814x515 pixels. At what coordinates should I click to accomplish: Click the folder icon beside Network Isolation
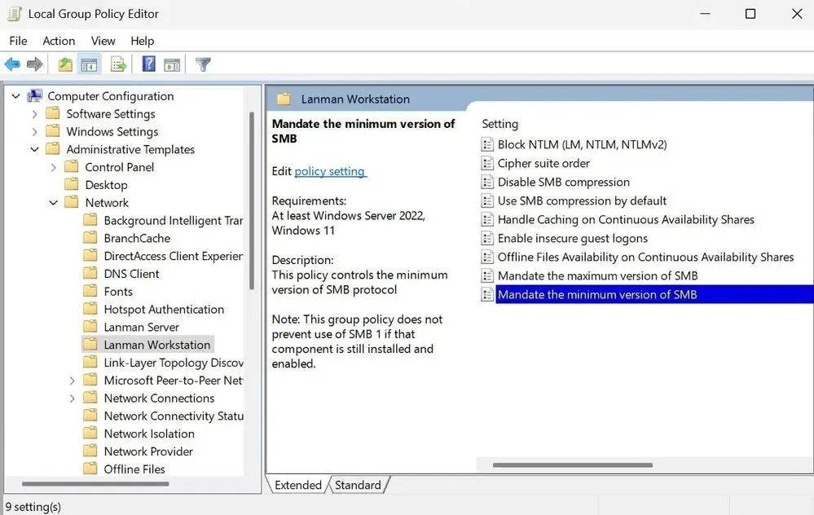coord(90,433)
